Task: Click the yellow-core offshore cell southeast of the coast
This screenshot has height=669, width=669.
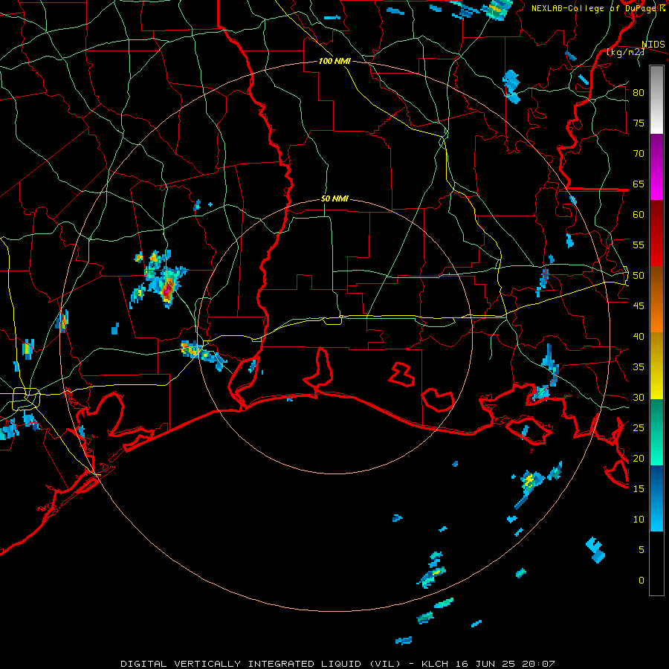Action: coord(529,482)
